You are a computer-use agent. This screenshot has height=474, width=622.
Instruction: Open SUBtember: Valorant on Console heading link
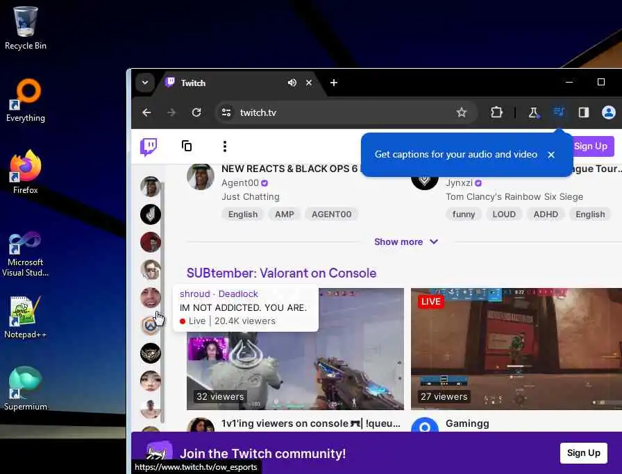tap(281, 273)
